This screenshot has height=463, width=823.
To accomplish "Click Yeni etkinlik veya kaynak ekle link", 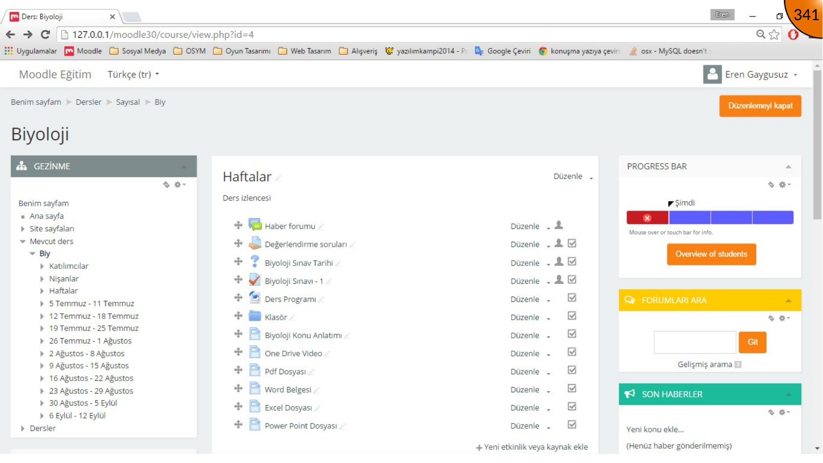I will pos(532,447).
